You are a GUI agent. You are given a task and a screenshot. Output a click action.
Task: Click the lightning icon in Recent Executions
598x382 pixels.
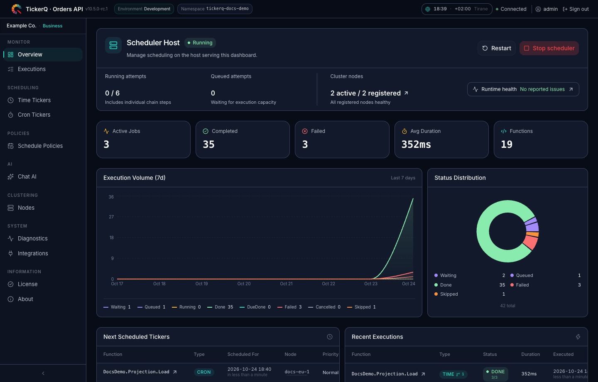578,337
